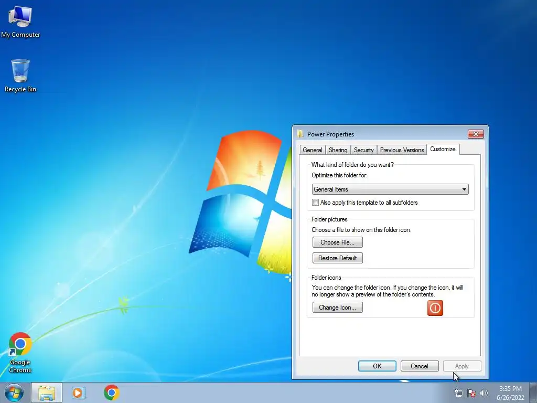
Task: Switch to the General tab
Action: click(313, 150)
